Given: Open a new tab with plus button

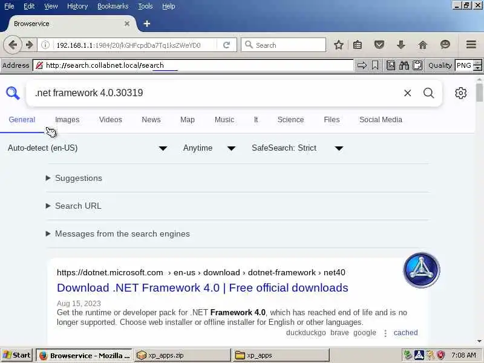Looking at the screenshot, I should (x=147, y=24).
